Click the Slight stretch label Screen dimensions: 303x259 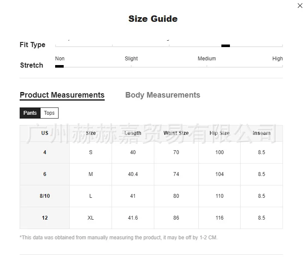pyautogui.click(x=131, y=59)
